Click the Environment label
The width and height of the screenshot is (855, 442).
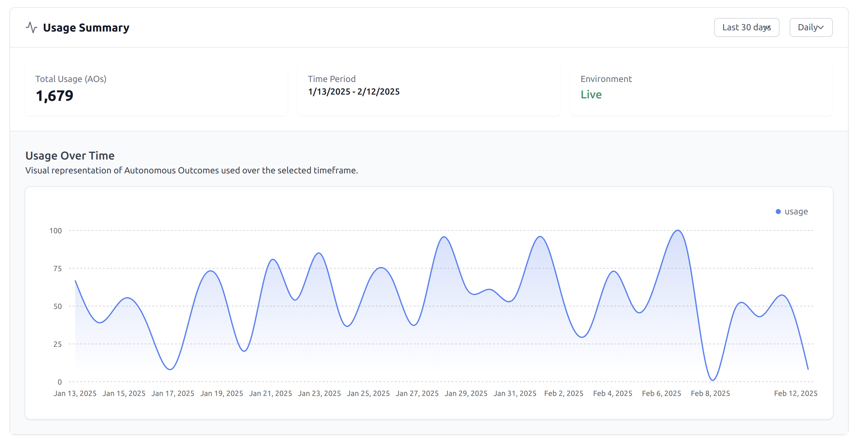[x=606, y=79]
